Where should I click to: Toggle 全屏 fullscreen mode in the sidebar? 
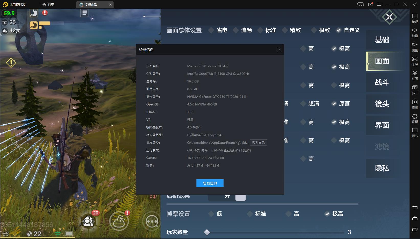[415, 61]
